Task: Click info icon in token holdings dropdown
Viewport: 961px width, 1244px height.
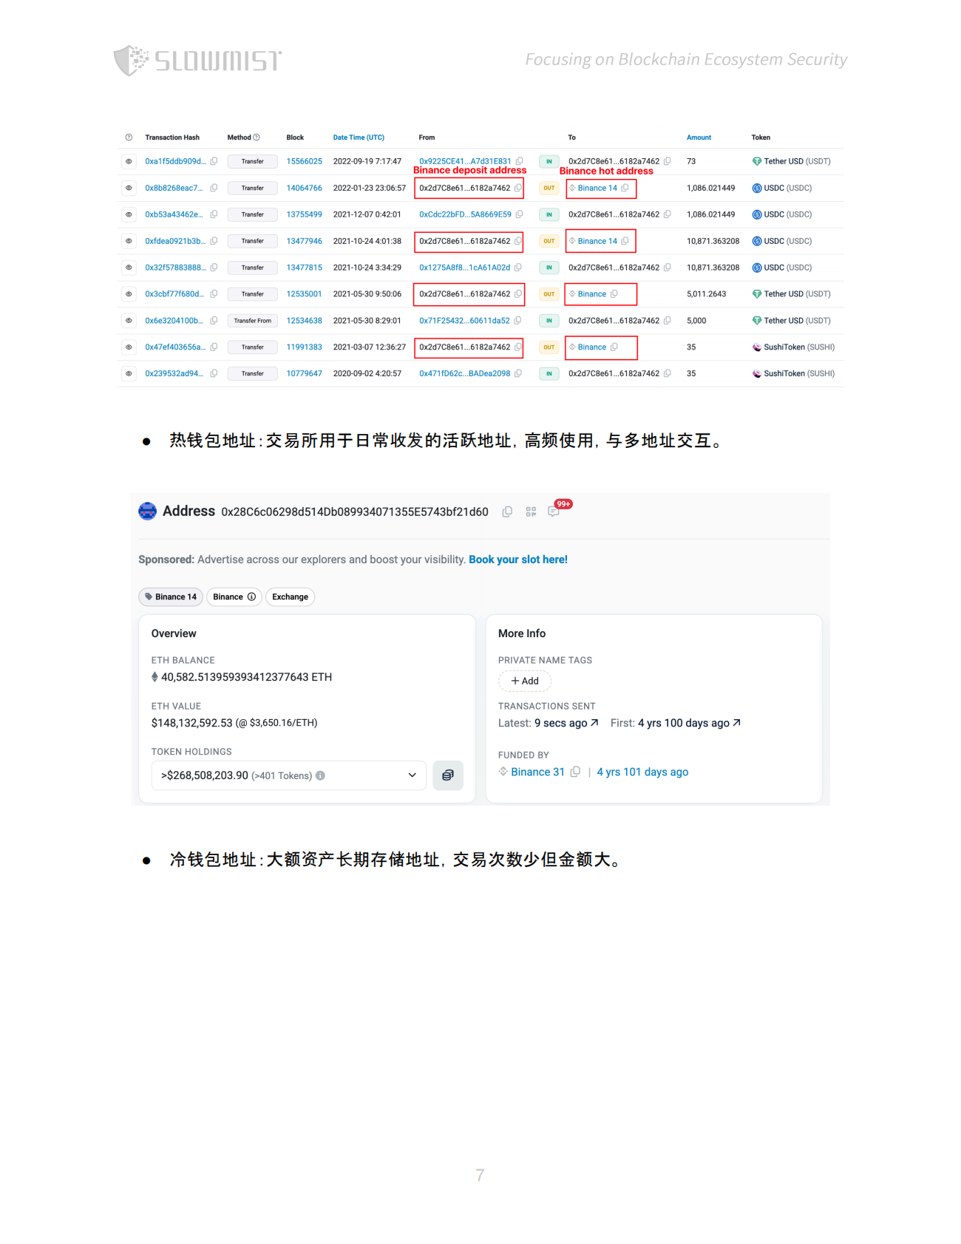Action: [x=320, y=776]
